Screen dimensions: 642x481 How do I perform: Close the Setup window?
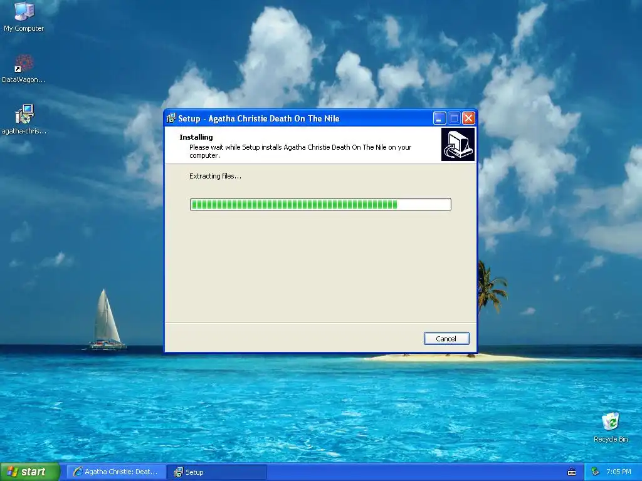click(468, 118)
